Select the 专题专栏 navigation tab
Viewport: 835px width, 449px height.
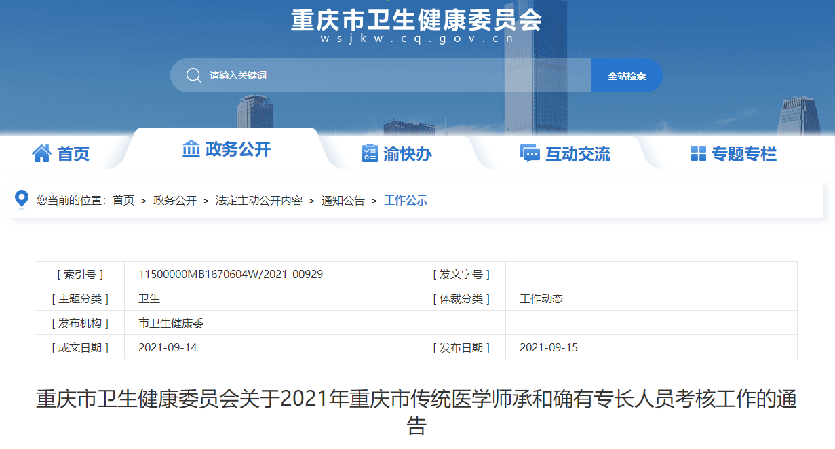pyautogui.click(x=743, y=154)
